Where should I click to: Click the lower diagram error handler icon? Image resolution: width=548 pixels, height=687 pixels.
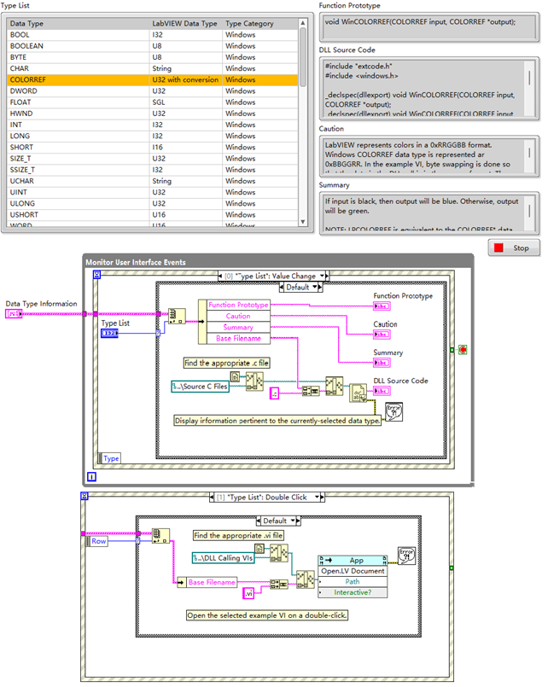coord(406,556)
